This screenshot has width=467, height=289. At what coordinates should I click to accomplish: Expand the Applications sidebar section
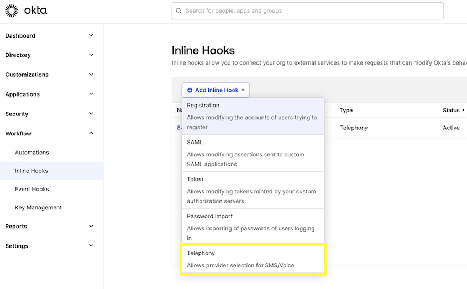coord(91,94)
